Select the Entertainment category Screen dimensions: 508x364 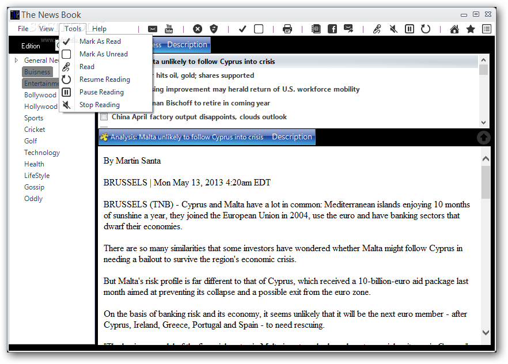tap(41, 84)
